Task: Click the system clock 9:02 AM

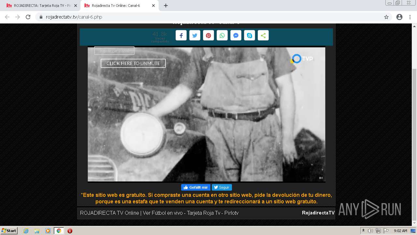Action: pos(400,231)
